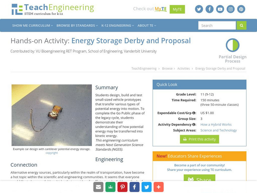Visit the YouTube channel icon in header
Viewport: 257px width, 193px height.
pos(220,9)
